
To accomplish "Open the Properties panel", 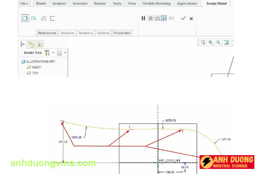I will (x=122, y=33).
